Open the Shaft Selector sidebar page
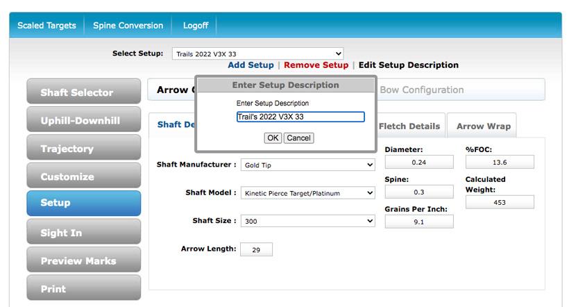Viewport: 569px width, 307px height. point(83,92)
